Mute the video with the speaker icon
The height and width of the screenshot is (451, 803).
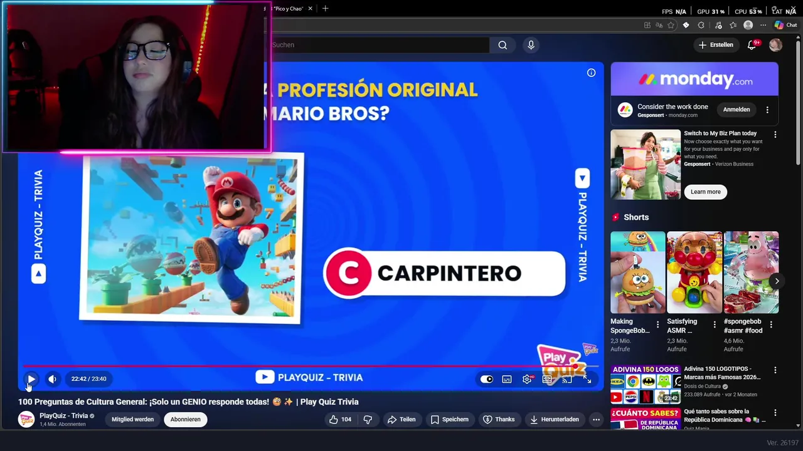point(52,379)
